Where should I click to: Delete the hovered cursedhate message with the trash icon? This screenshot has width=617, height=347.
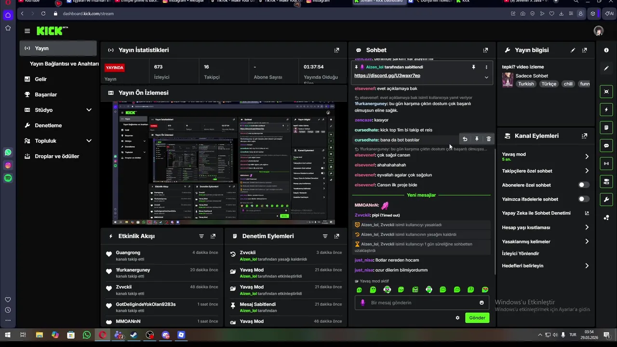pos(488,139)
